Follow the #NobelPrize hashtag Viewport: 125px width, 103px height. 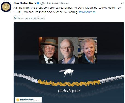[x=87, y=12]
